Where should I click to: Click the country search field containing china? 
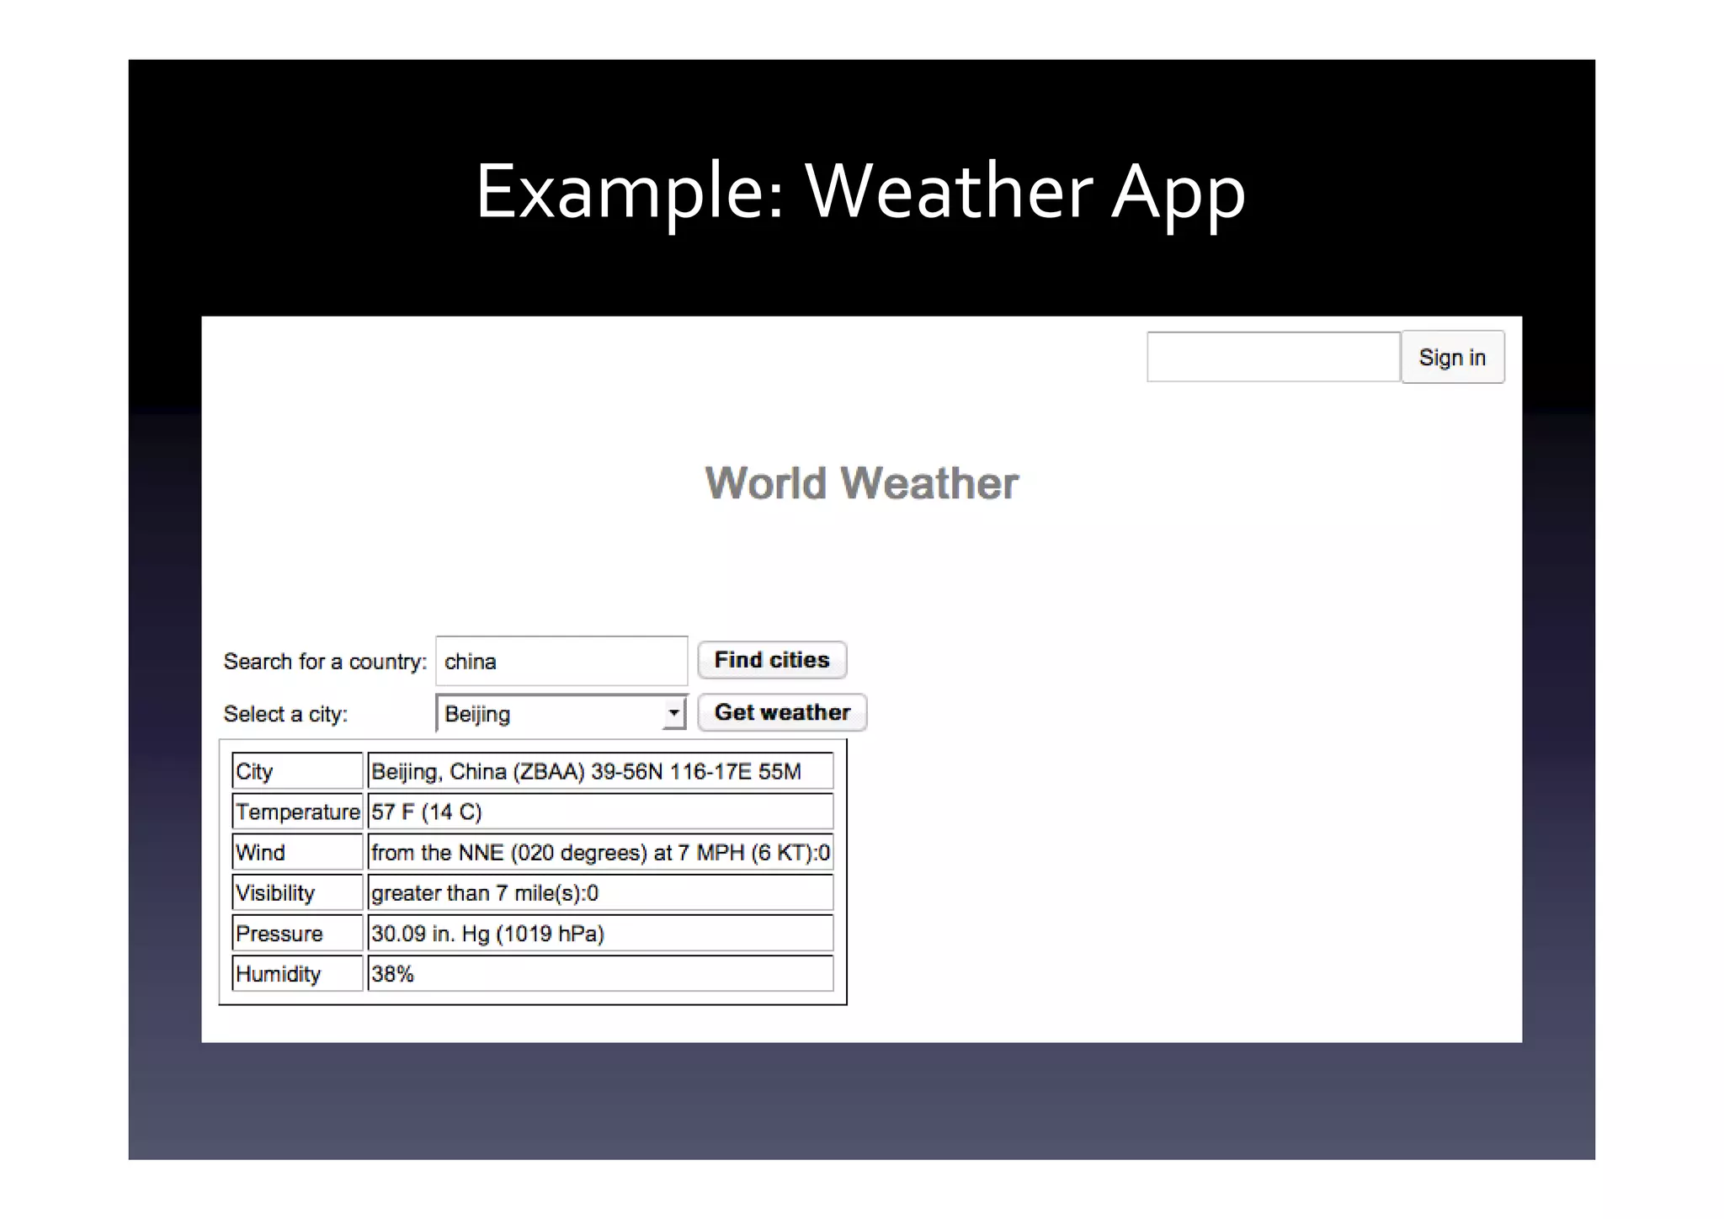(x=561, y=661)
